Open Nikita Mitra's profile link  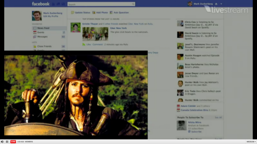(x=195, y=122)
